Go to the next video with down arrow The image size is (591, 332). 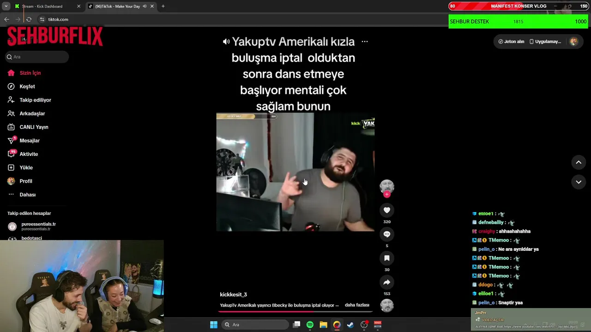point(579,182)
